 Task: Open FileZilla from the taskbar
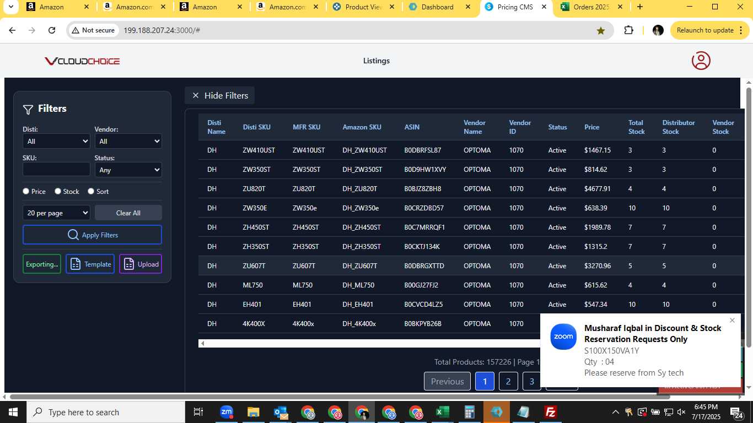pos(550,412)
